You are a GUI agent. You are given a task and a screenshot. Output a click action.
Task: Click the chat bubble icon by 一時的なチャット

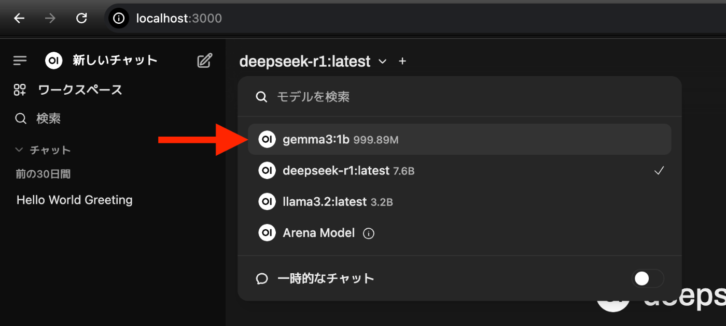pyautogui.click(x=262, y=279)
